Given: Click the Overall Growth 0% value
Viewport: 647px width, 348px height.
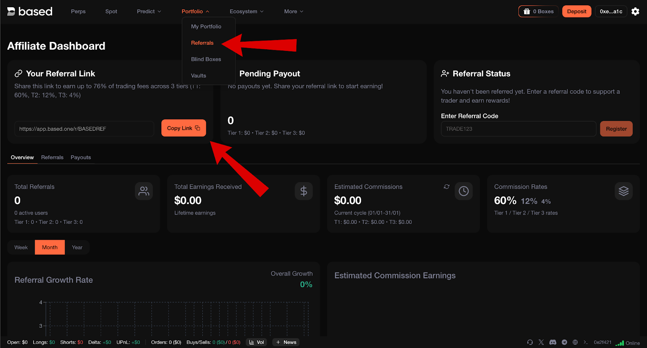Looking at the screenshot, I should tap(306, 285).
